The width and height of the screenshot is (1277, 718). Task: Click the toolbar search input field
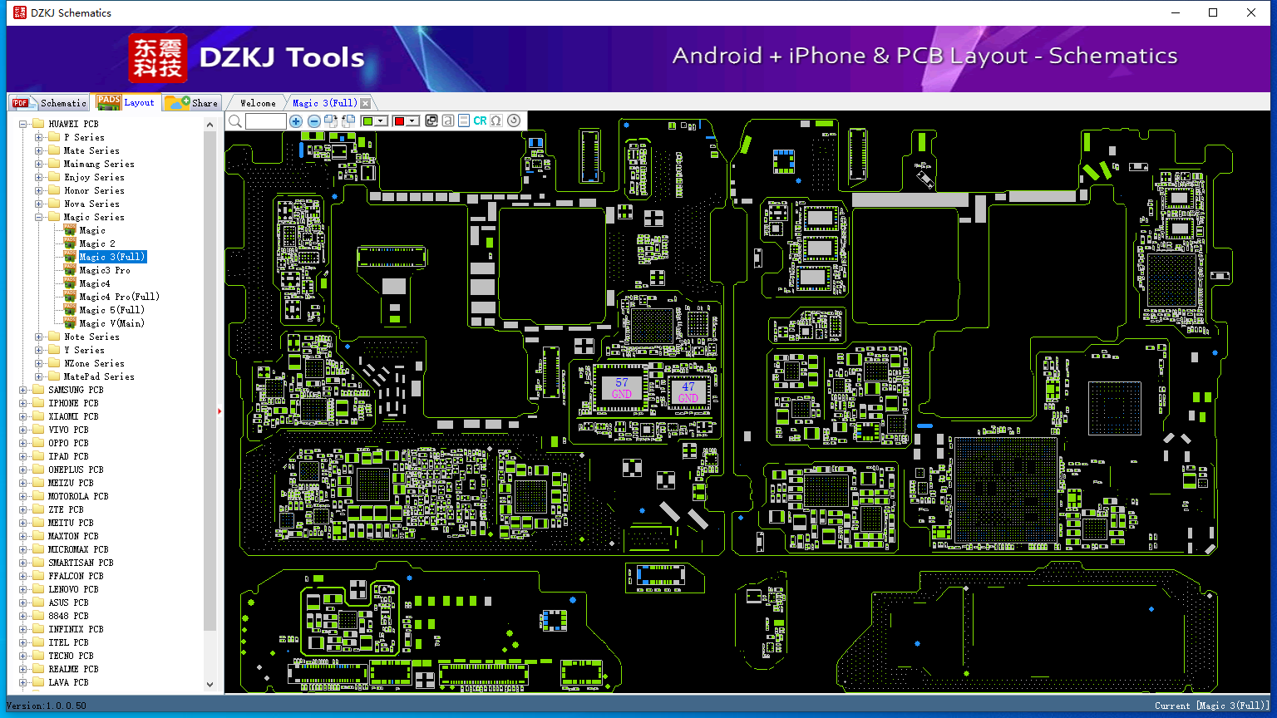pos(266,121)
